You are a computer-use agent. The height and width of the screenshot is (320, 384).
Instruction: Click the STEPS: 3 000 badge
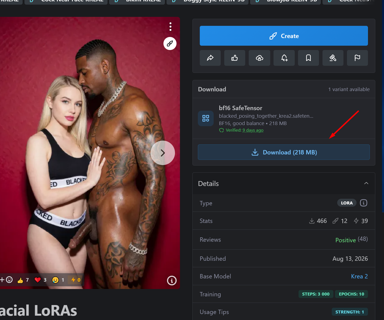[x=316, y=294]
